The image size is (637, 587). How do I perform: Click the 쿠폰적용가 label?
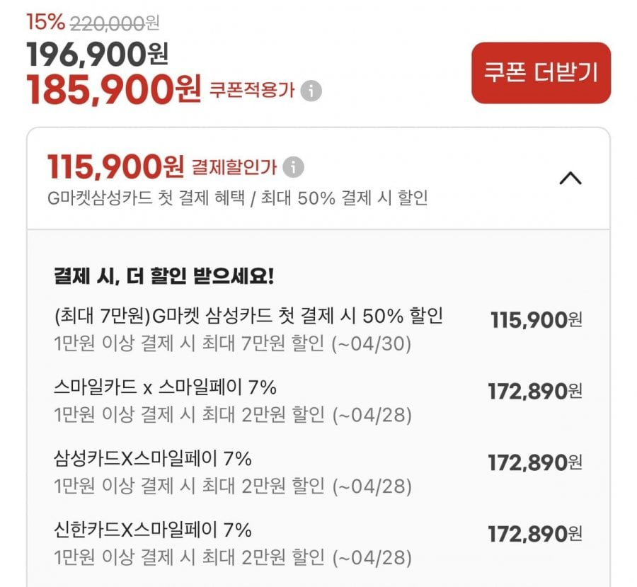coord(251,91)
